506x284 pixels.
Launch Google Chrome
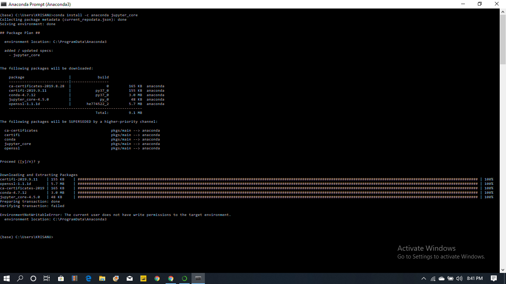pos(157,278)
